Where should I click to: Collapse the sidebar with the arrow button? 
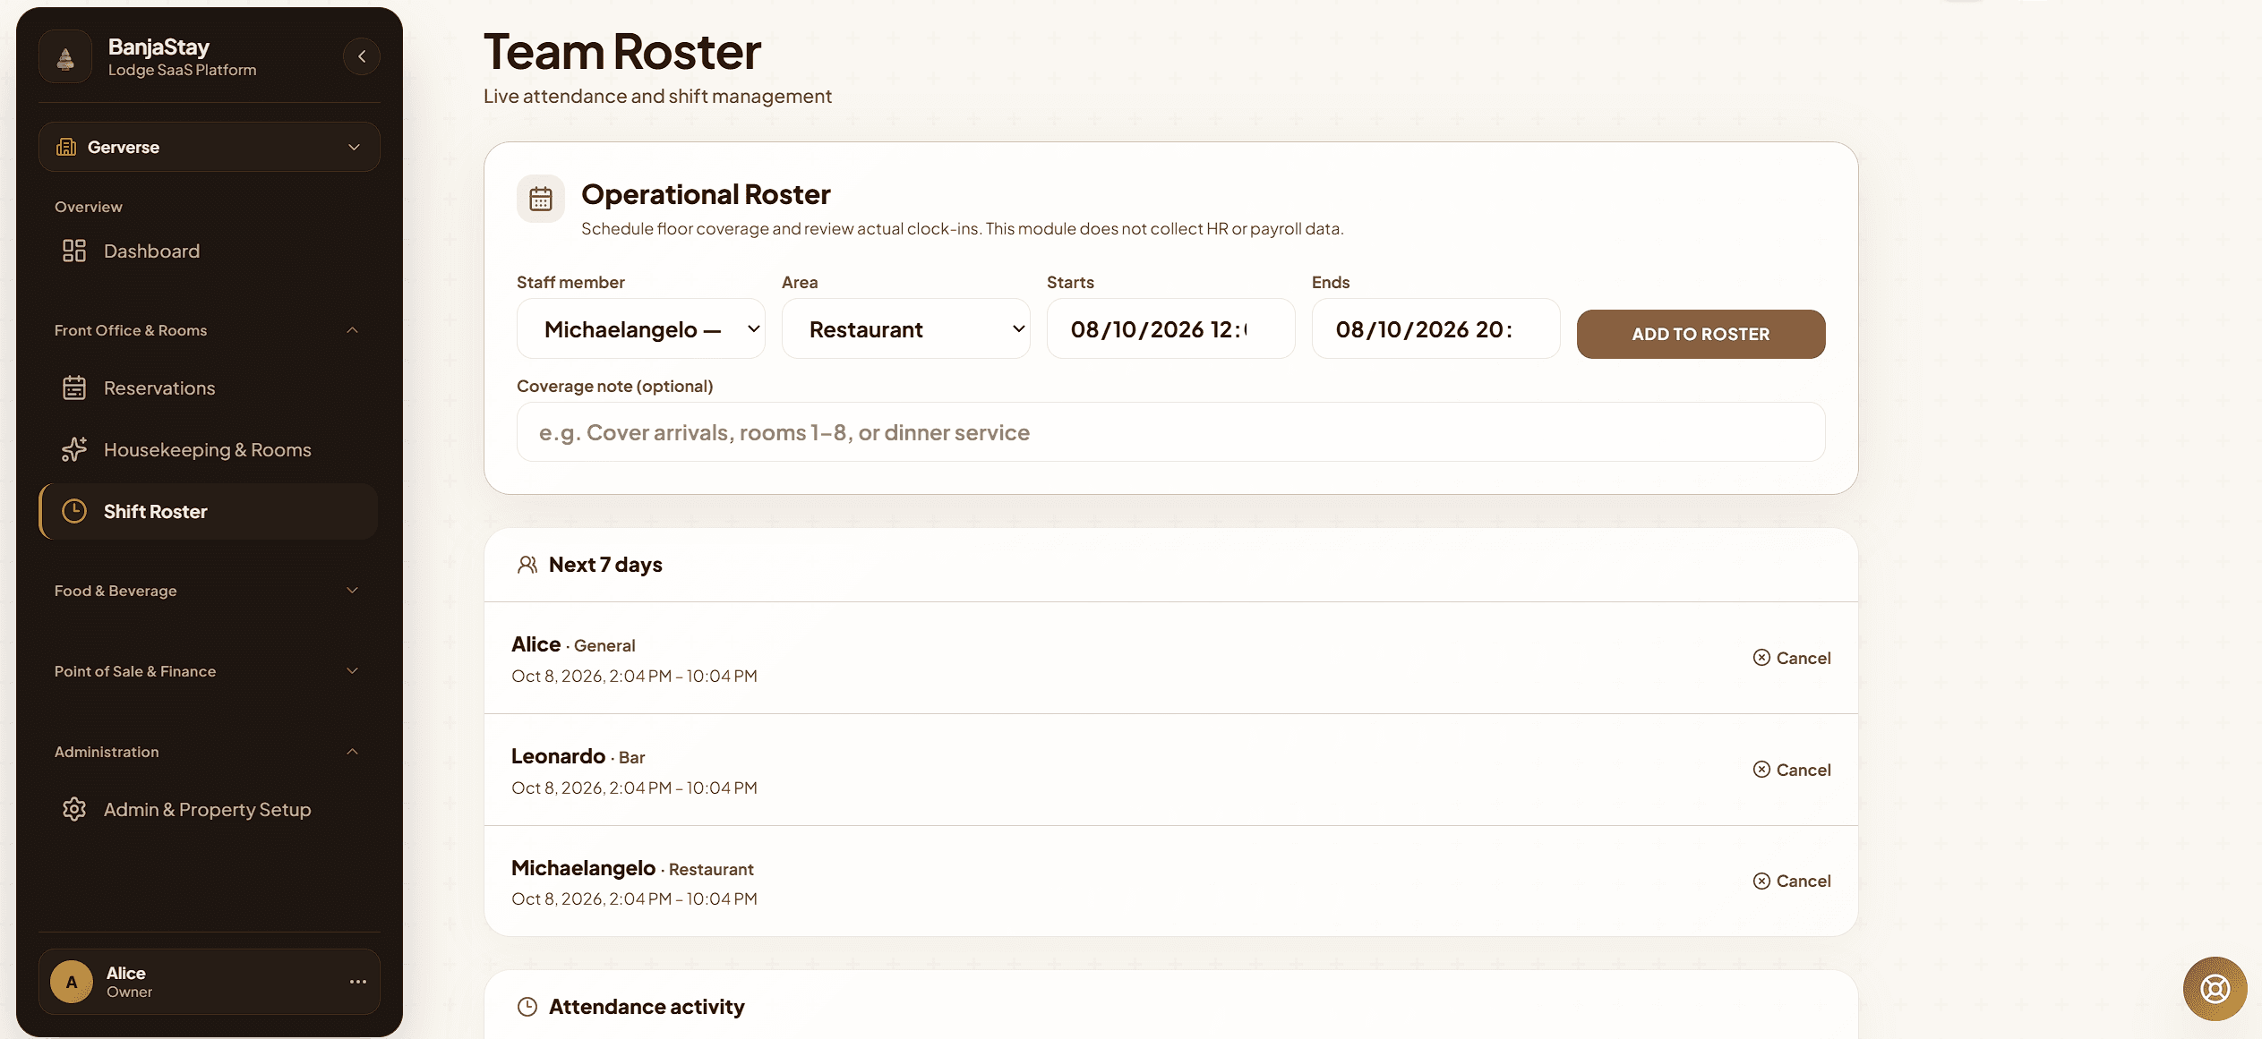click(362, 56)
